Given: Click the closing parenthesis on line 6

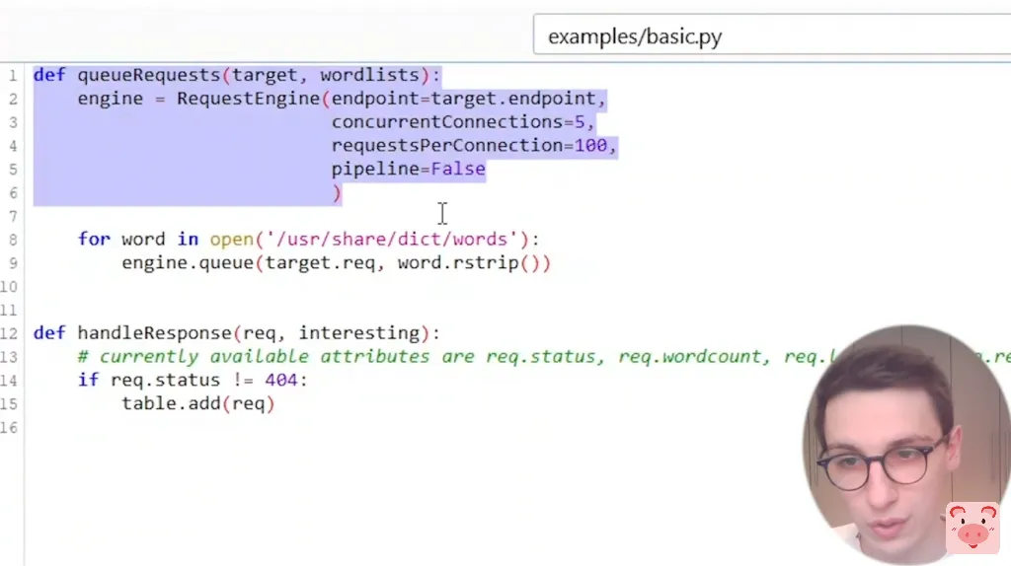Looking at the screenshot, I should coord(337,192).
